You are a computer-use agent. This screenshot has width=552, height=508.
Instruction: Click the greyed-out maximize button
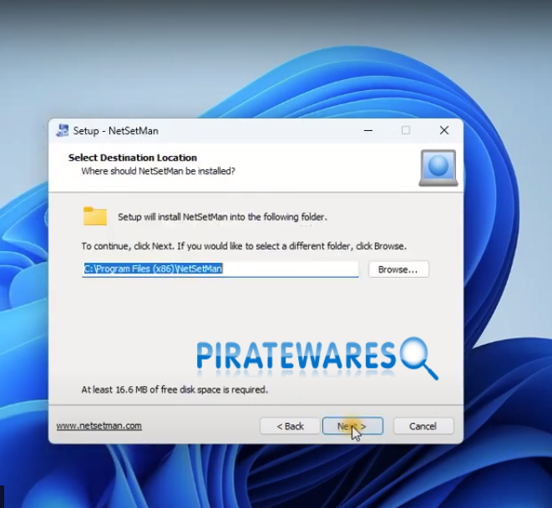tap(406, 130)
